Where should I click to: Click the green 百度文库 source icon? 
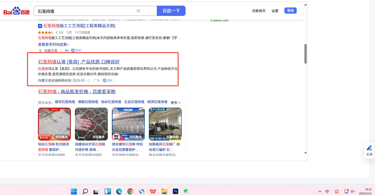[x=40, y=51]
